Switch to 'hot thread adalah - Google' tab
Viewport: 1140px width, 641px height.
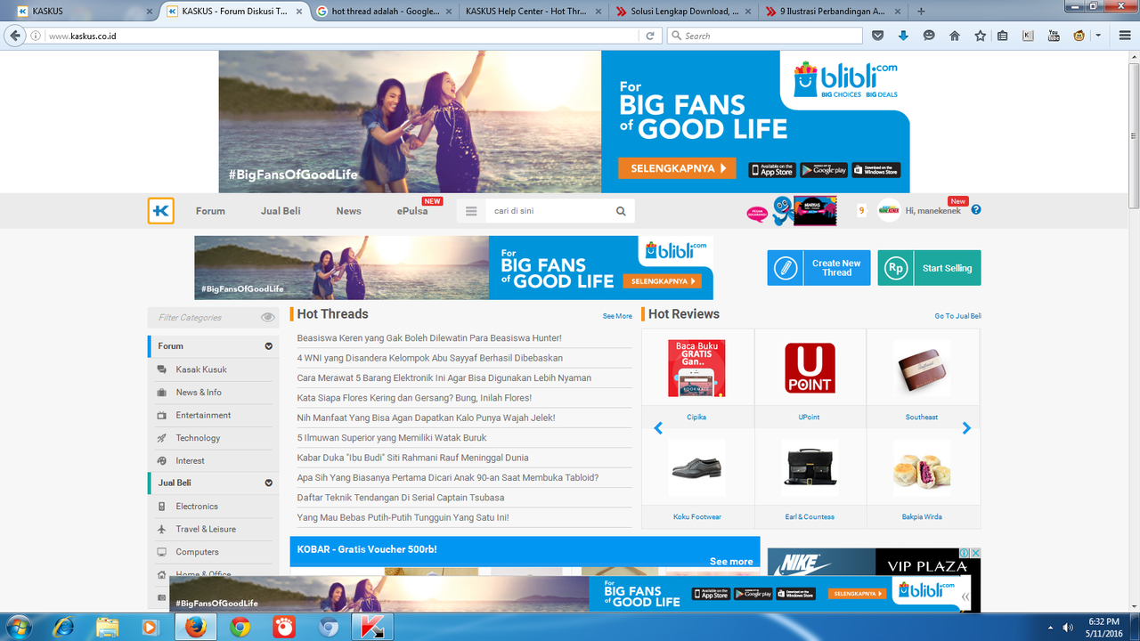click(x=386, y=12)
